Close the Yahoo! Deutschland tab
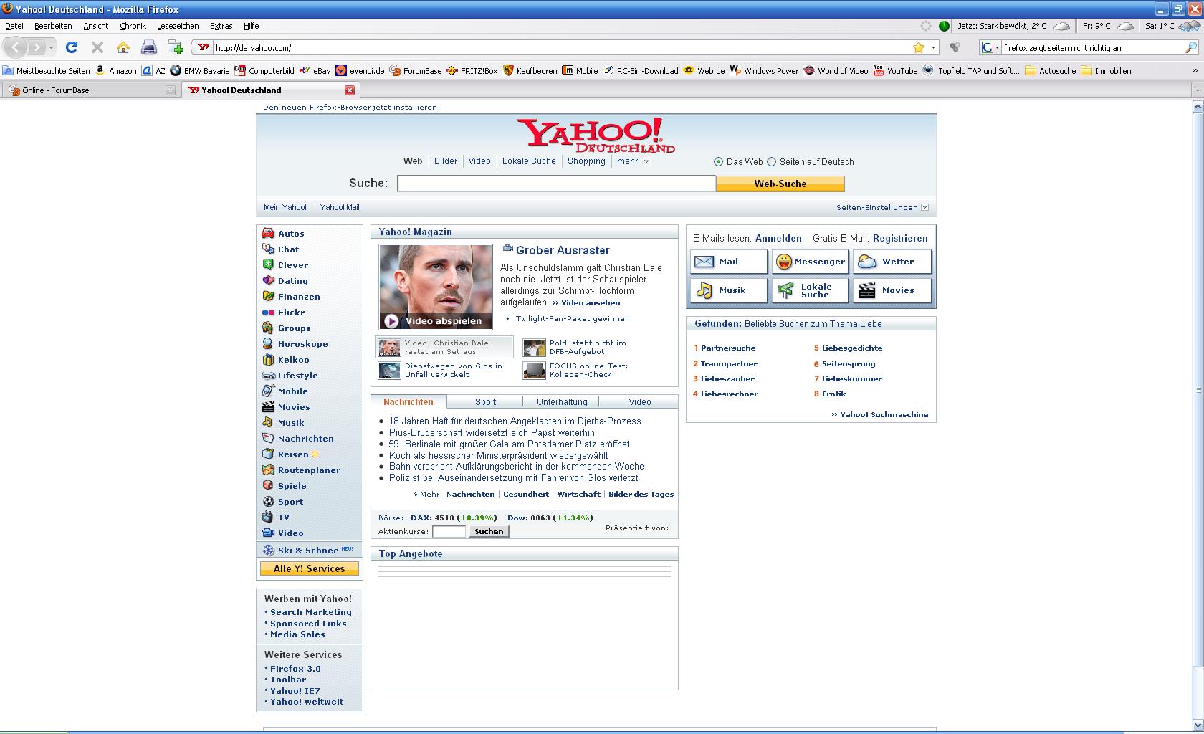Image resolution: width=1204 pixels, height=734 pixels. (x=350, y=90)
